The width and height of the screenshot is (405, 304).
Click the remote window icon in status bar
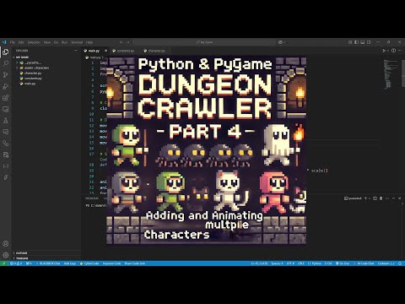coord(4,263)
